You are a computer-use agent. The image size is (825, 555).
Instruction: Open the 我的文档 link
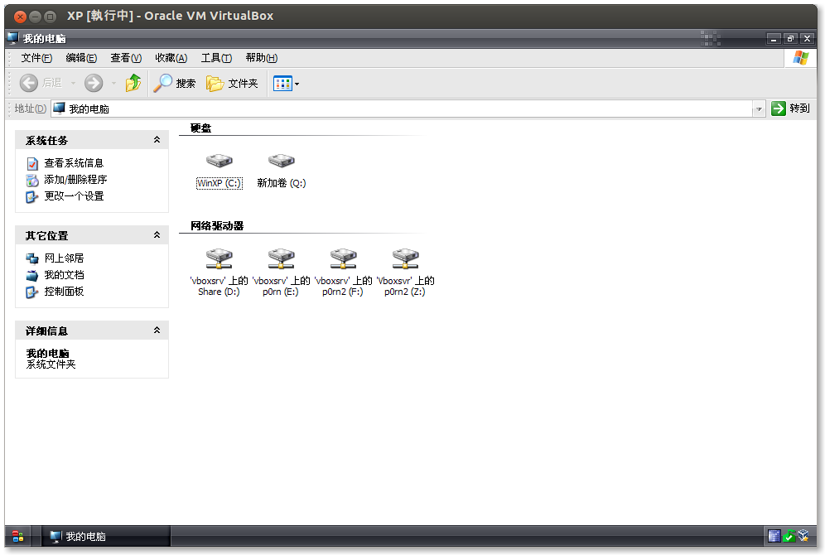tap(64, 275)
